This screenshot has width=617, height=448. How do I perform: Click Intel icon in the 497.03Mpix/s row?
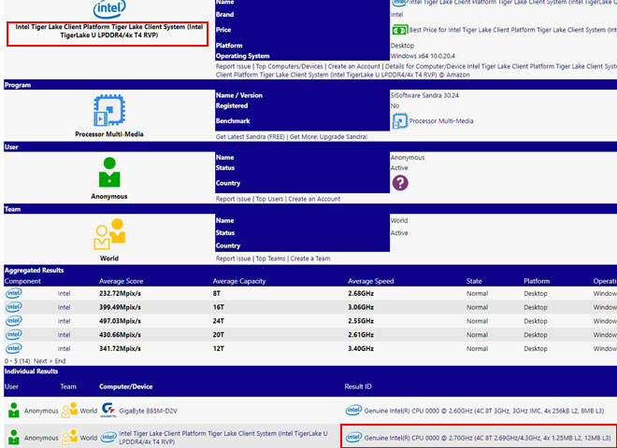(x=13, y=321)
